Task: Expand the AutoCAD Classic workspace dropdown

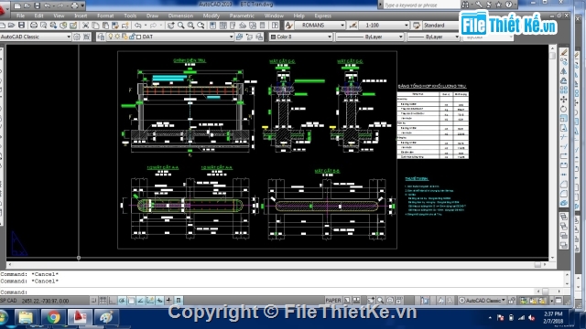Action: [x=36, y=37]
